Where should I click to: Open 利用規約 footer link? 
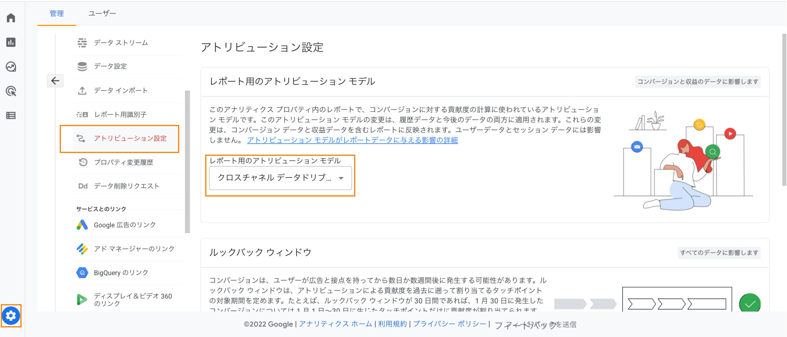pyautogui.click(x=392, y=324)
